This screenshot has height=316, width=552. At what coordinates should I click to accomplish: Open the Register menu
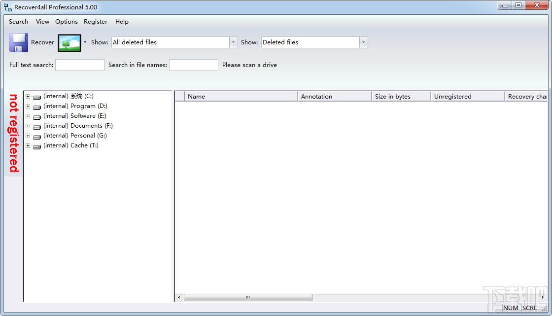click(96, 22)
